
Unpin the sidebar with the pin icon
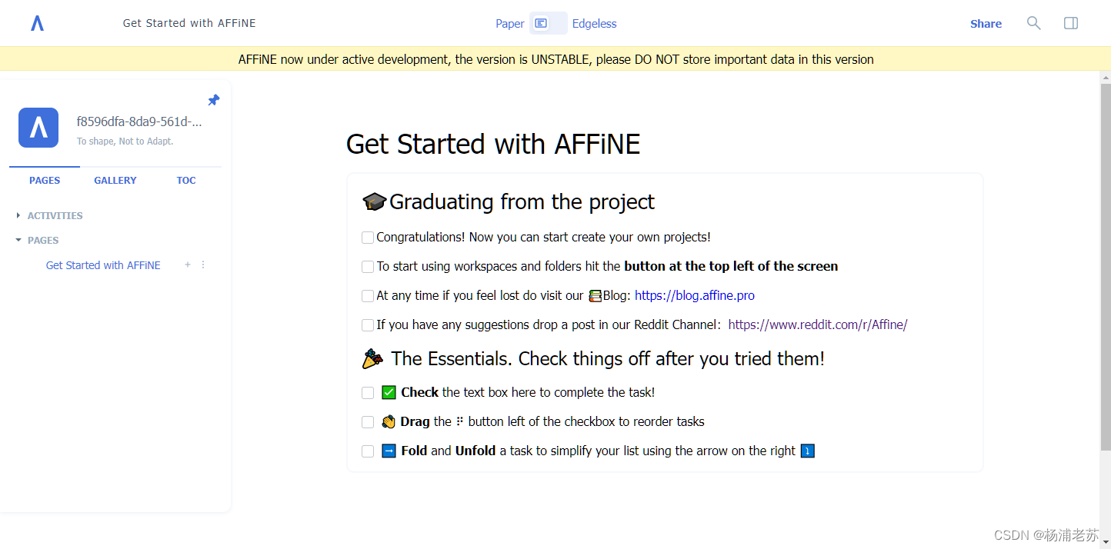(x=214, y=100)
